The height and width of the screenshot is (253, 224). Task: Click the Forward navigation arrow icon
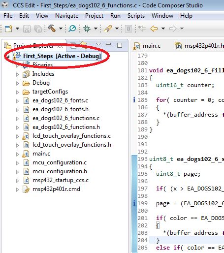click(x=173, y=29)
